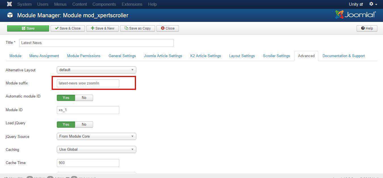Open Unity site preview link

coord(356,4)
